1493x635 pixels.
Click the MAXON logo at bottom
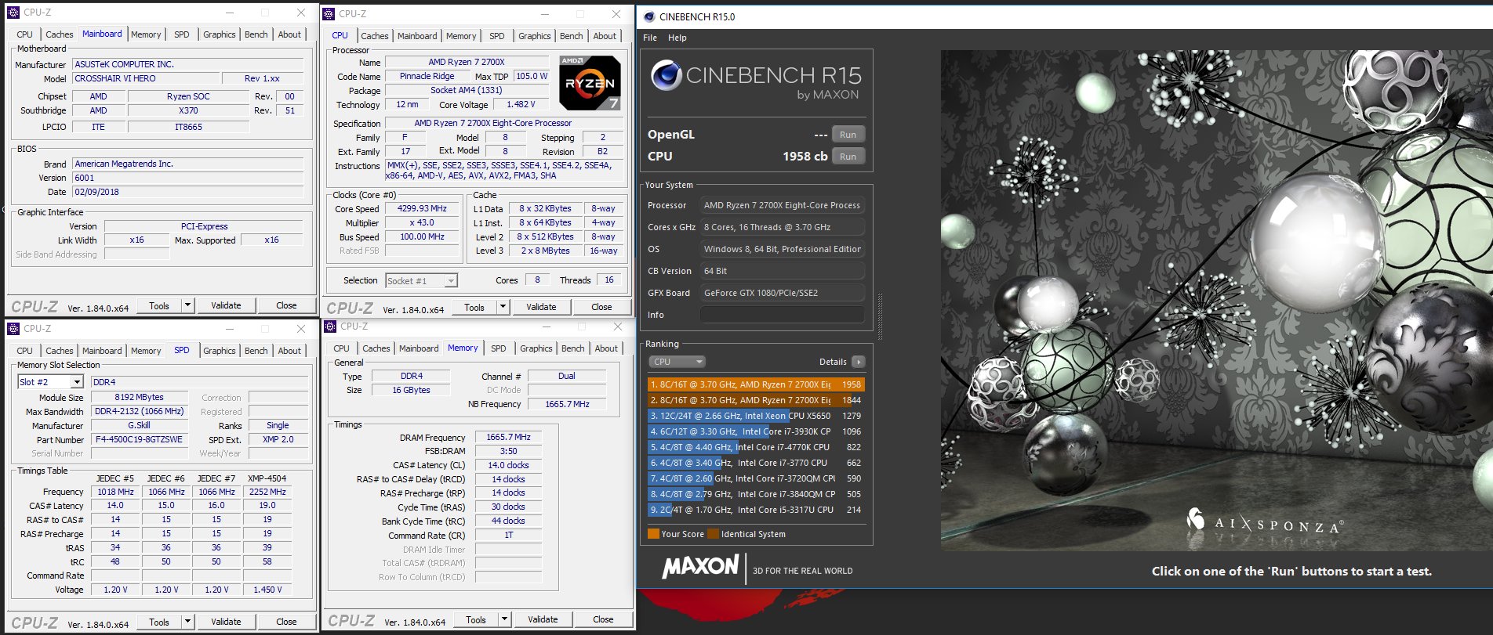point(700,567)
